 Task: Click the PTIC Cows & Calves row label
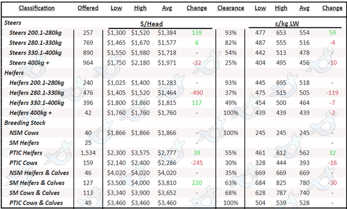36,203
